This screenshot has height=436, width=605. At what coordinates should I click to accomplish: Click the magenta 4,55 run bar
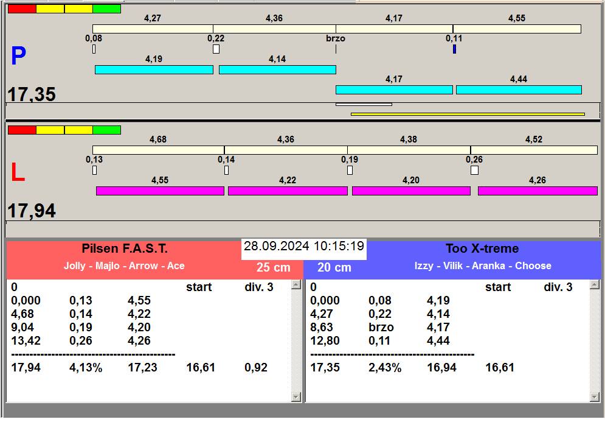pos(160,191)
